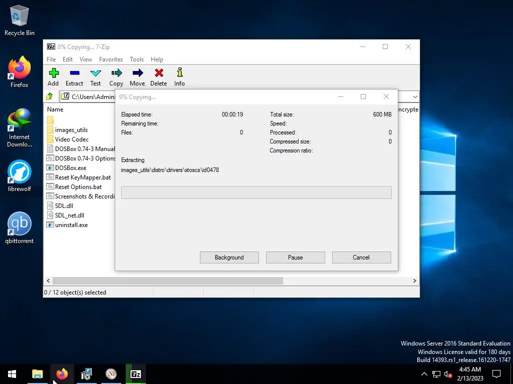Viewport: 513px width, 384px height.
Task: Click the Background button
Action: pos(229,257)
